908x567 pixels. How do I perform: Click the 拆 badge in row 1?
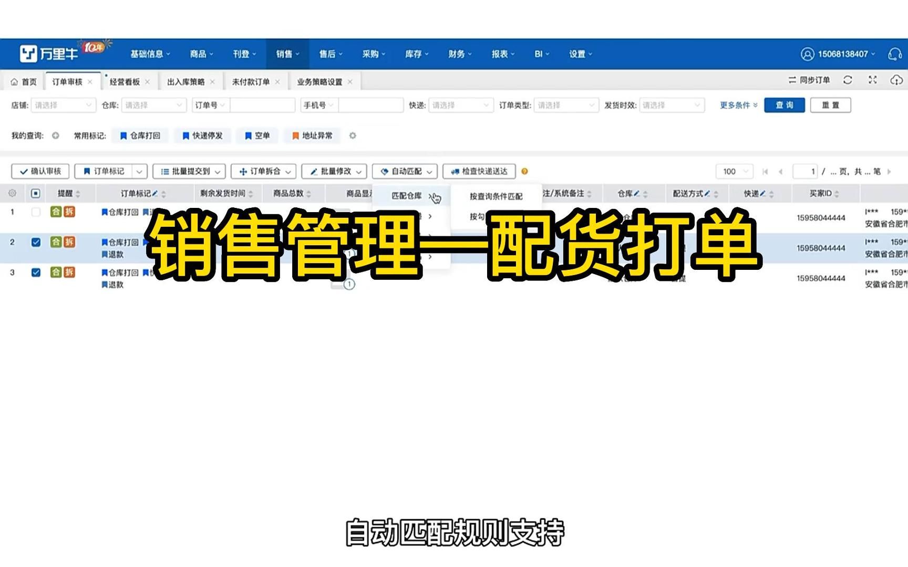click(69, 212)
